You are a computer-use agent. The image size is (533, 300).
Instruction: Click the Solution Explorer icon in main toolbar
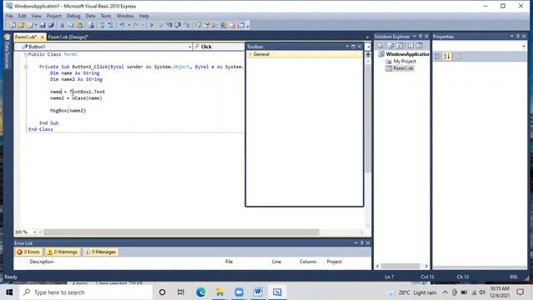[x=197, y=25]
